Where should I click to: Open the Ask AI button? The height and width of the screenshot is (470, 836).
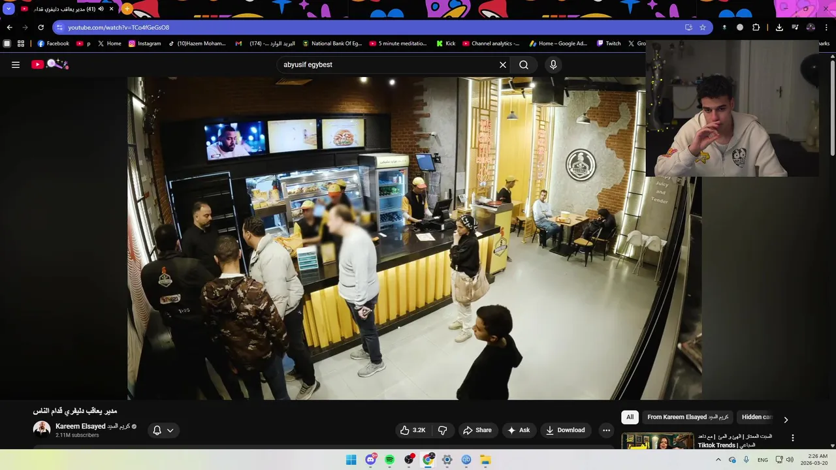[x=519, y=430]
